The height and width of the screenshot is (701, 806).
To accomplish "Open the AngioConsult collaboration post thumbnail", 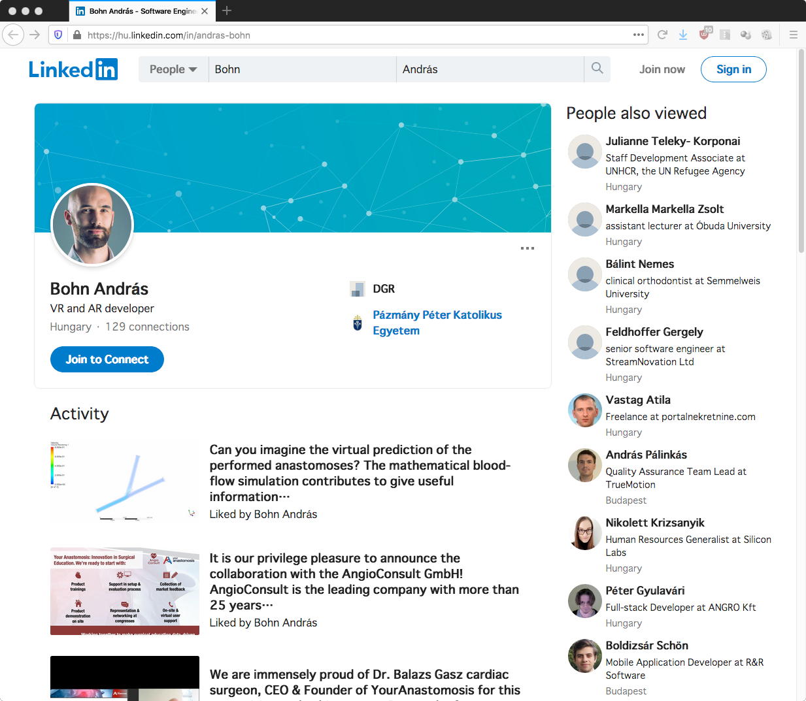I will (x=125, y=591).
